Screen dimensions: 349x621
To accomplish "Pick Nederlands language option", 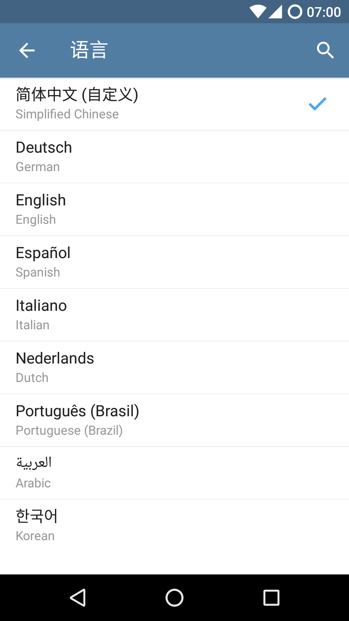I will coord(174,367).
